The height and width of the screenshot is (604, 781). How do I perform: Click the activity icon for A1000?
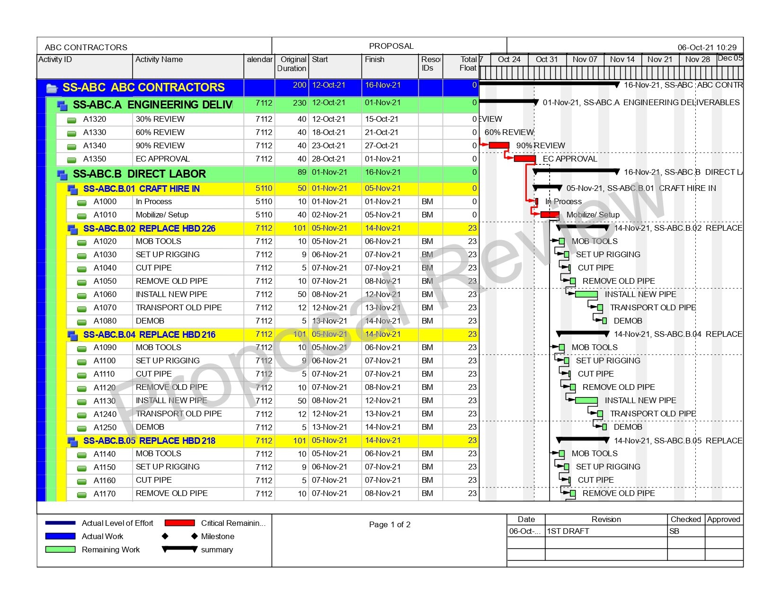[82, 203]
